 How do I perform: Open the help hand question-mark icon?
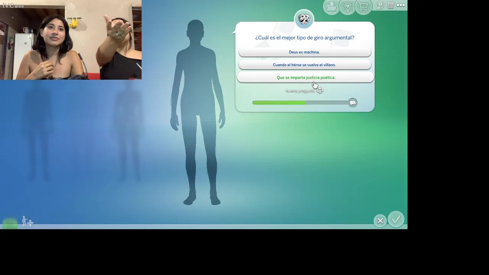coord(380,5)
